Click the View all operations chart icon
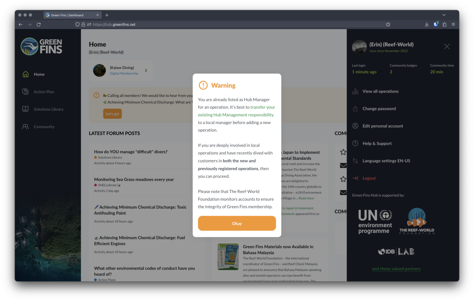 pyautogui.click(x=355, y=91)
